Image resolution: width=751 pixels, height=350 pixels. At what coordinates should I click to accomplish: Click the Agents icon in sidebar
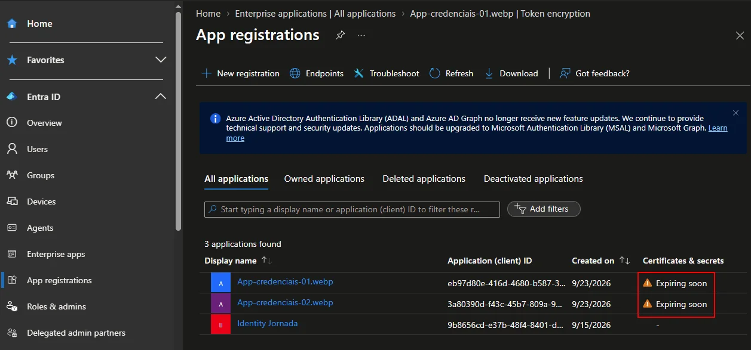(12, 228)
